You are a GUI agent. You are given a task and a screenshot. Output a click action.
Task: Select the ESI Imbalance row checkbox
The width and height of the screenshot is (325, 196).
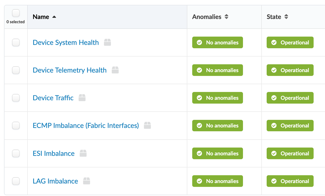pyautogui.click(x=16, y=153)
